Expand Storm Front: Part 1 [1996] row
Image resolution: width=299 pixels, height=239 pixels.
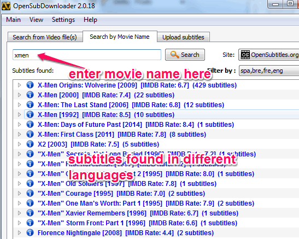coord(19,223)
